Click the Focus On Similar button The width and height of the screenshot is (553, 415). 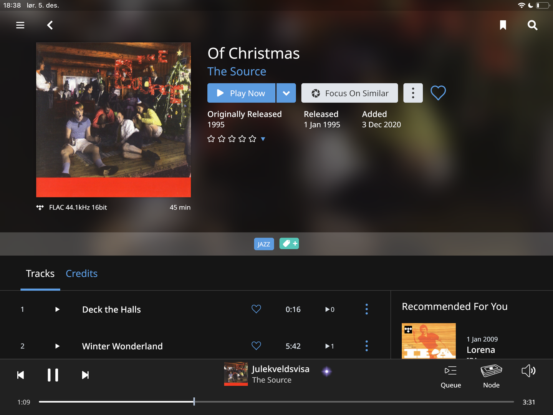pos(349,93)
